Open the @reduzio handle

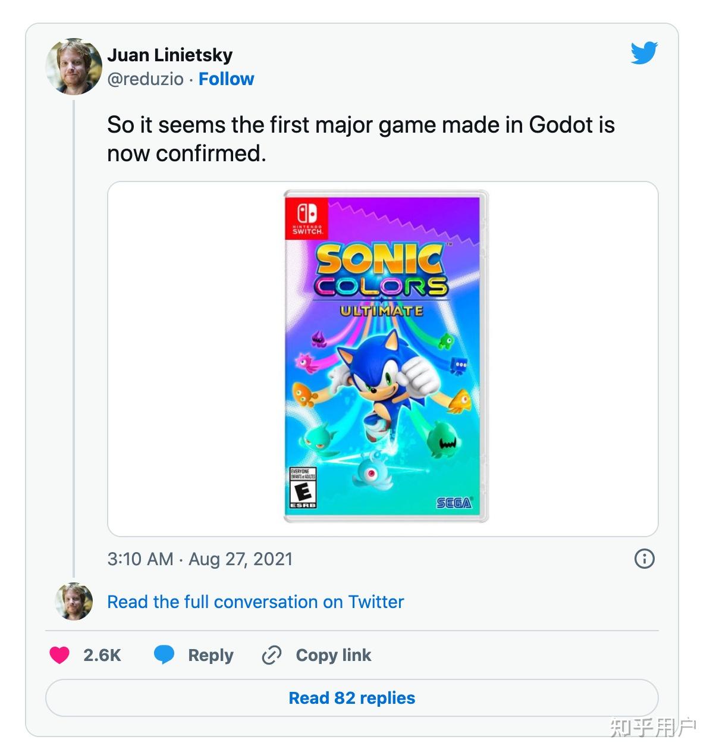pyautogui.click(x=145, y=79)
